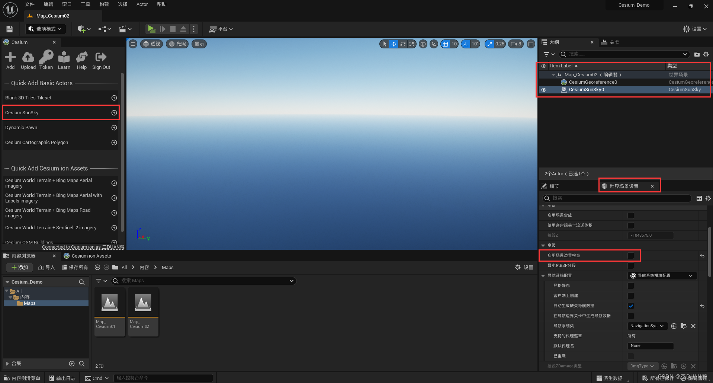
Task: Click 导入 import button
Action: [47, 268]
